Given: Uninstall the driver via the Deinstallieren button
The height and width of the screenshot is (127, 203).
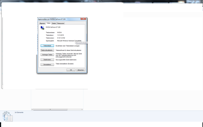Looking at the screenshot, I should (47, 65).
